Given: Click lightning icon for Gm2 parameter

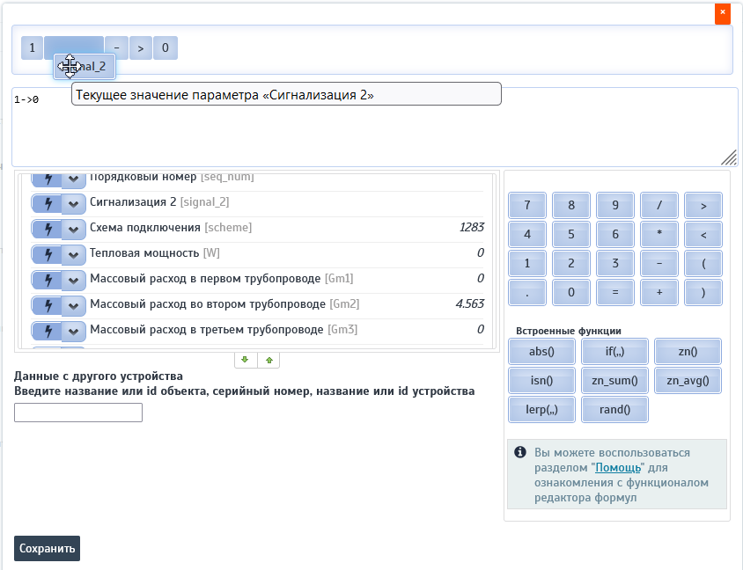Looking at the screenshot, I should 48,305.
